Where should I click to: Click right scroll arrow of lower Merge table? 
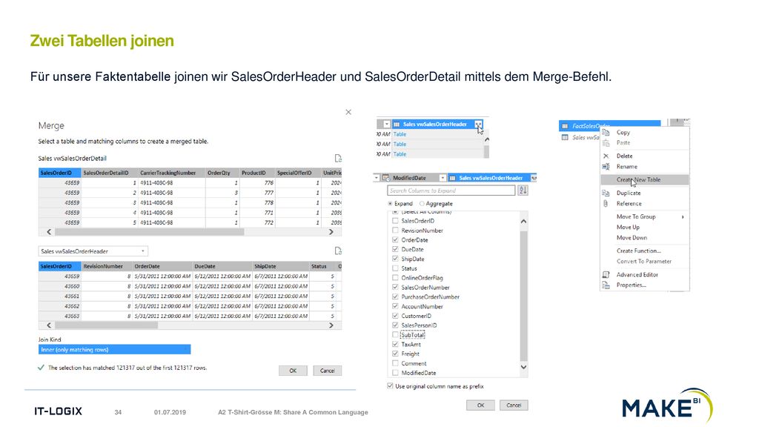click(x=331, y=325)
